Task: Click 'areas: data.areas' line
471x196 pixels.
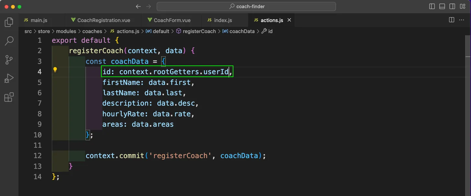Action: (x=138, y=124)
